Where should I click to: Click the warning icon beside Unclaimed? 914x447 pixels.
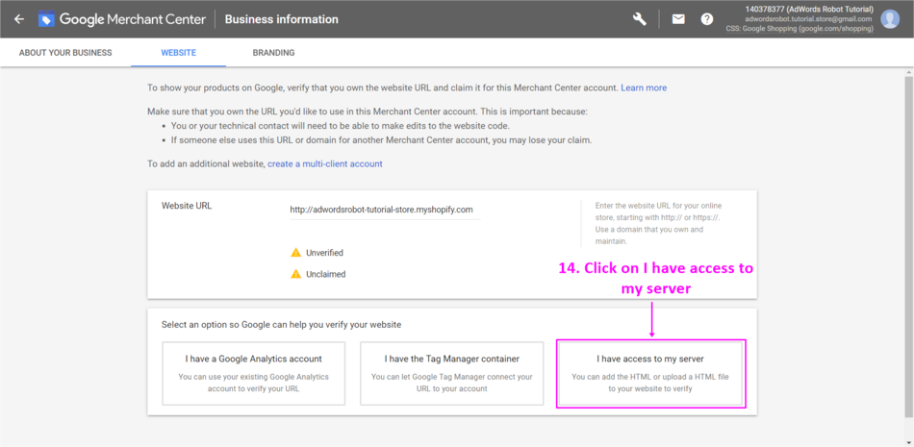coord(296,274)
